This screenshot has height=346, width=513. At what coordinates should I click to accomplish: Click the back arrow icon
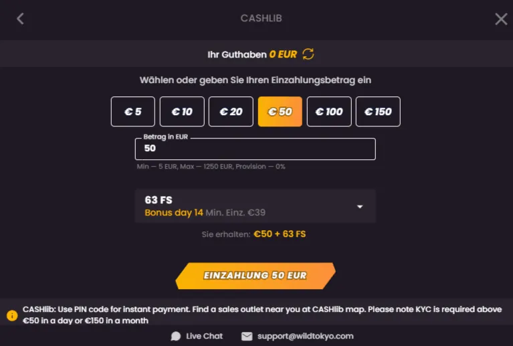[x=20, y=19]
